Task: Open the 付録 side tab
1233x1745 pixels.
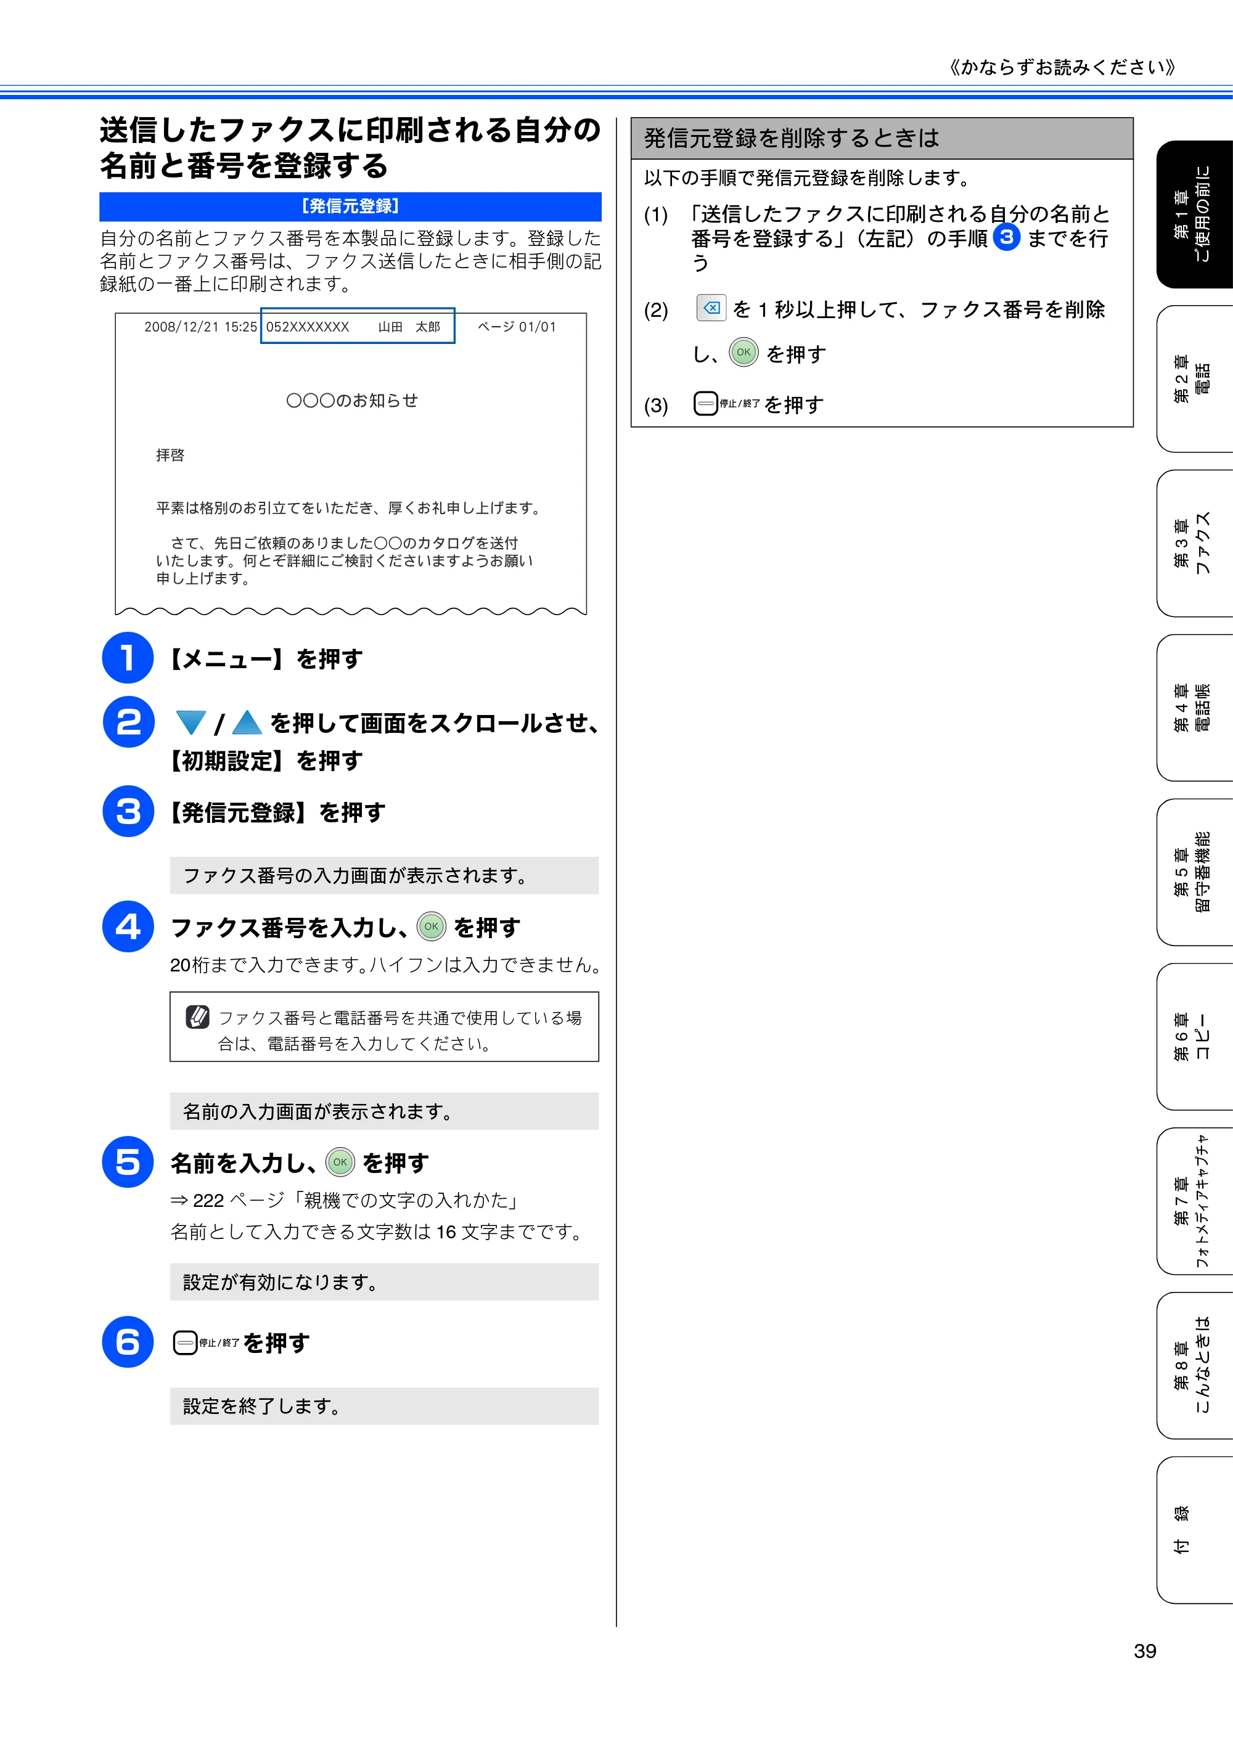Action: tap(1194, 1530)
